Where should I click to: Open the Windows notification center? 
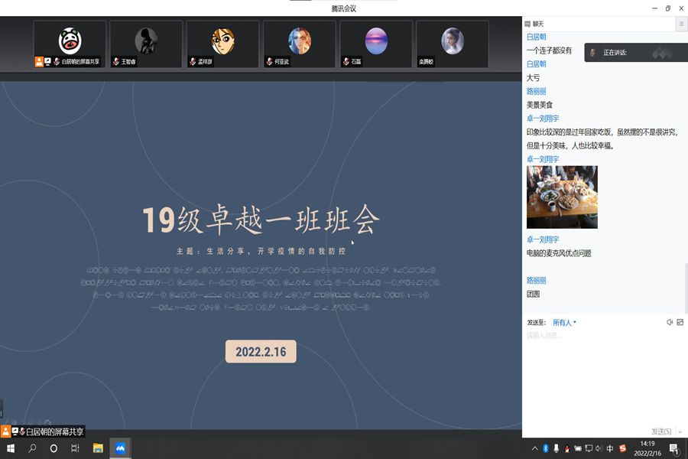point(674,448)
